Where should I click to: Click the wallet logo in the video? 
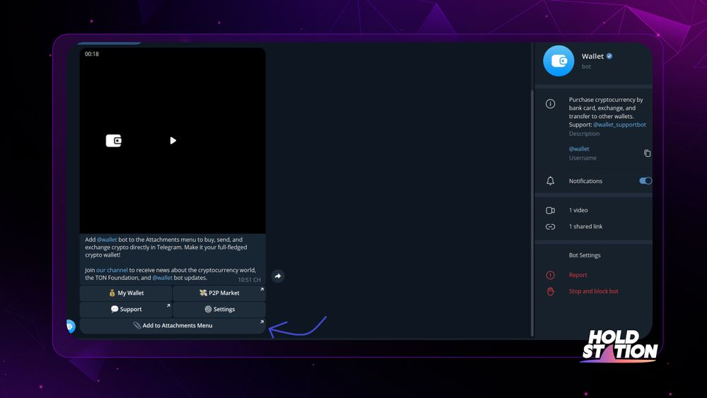pyautogui.click(x=114, y=141)
